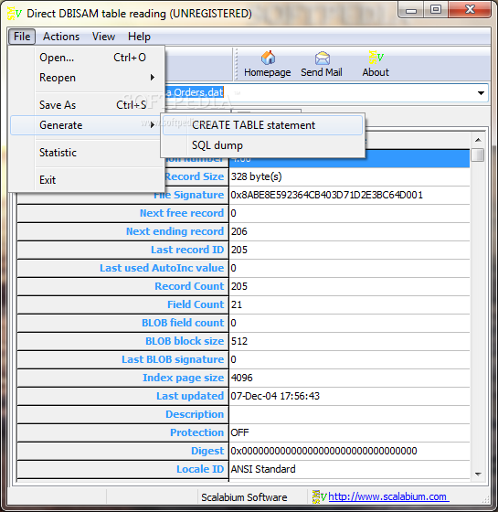Click the vertical scrollbar thumb
Screen dimensions: 498x512
point(478,155)
